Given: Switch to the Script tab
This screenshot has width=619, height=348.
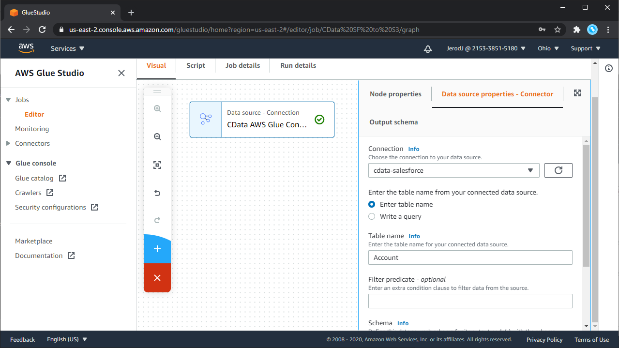Looking at the screenshot, I should pyautogui.click(x=196, y=65).
